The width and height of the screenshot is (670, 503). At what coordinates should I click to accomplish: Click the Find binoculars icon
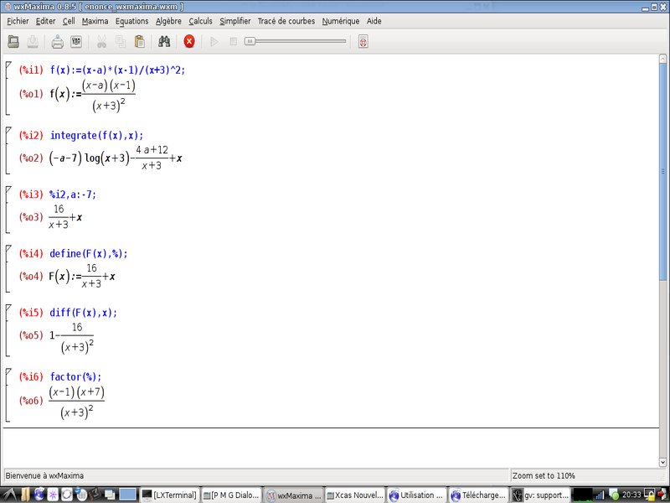[x=165, y=41]
